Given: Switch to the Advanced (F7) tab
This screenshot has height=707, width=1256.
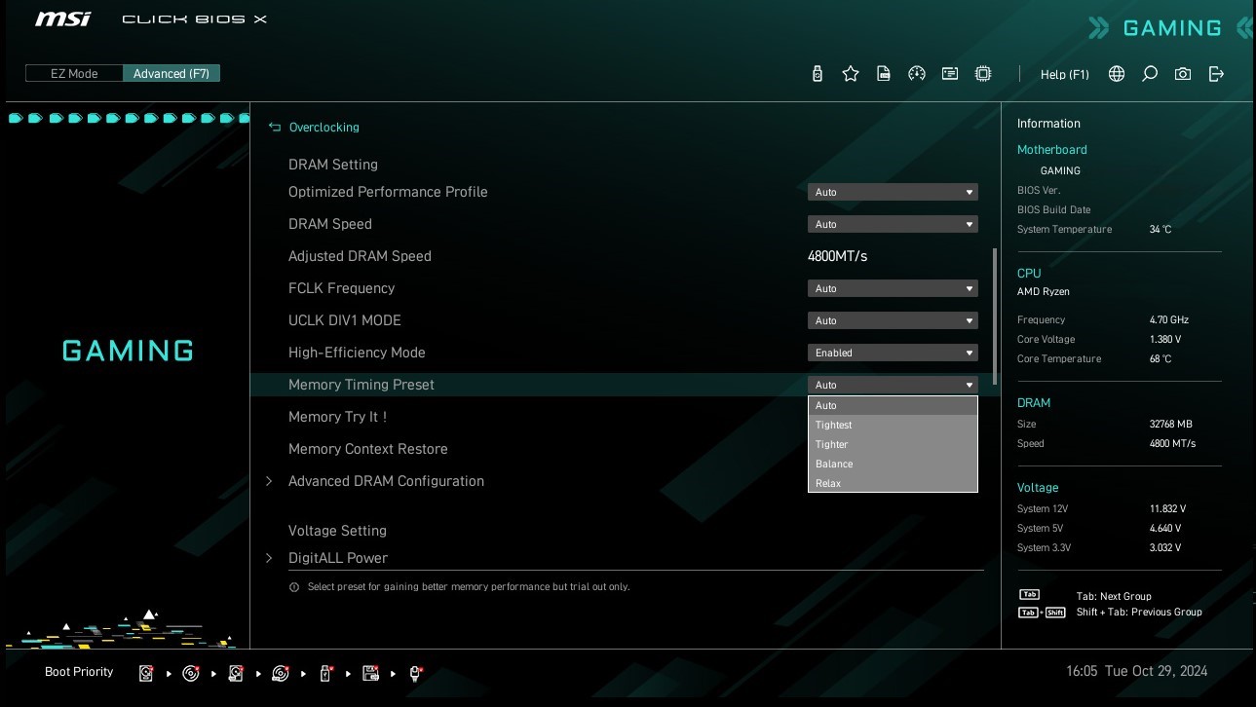Looking at the screenshot, I should coord(171,73).
